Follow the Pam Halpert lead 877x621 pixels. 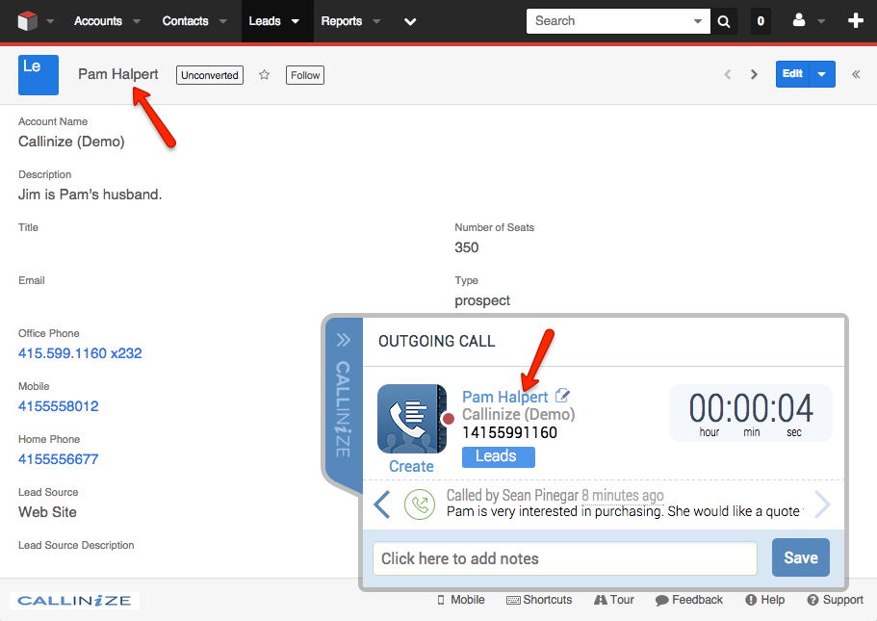[305, 75]
